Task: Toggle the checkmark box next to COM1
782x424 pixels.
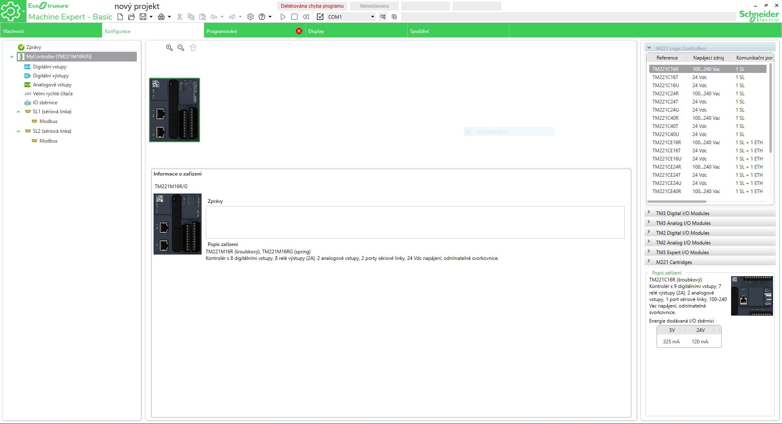Action: pos(320,17)
